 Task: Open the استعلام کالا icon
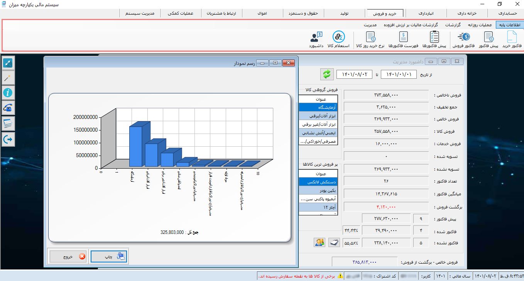(338, 40)
